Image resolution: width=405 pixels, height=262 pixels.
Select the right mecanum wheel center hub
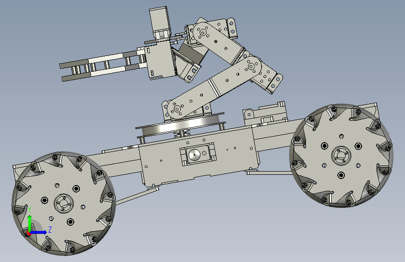point(341,156)
